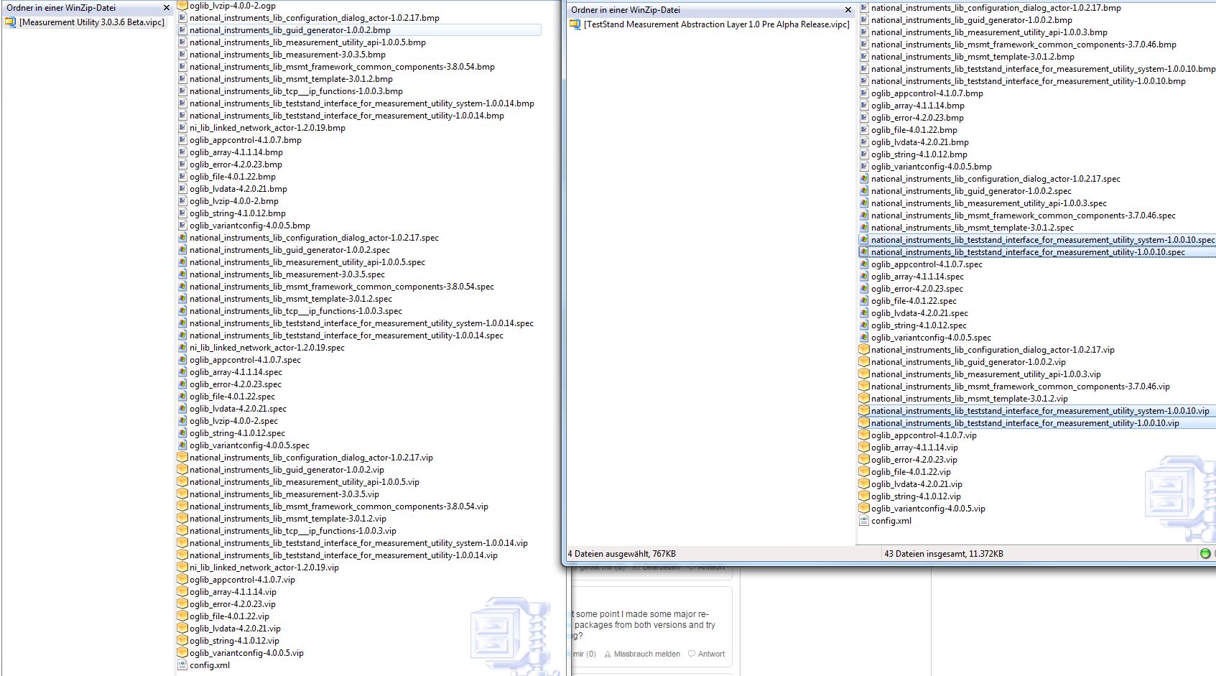Select oglib_file-4.0.1.22.bmp in left window
1216x676 pixels.
233,177
